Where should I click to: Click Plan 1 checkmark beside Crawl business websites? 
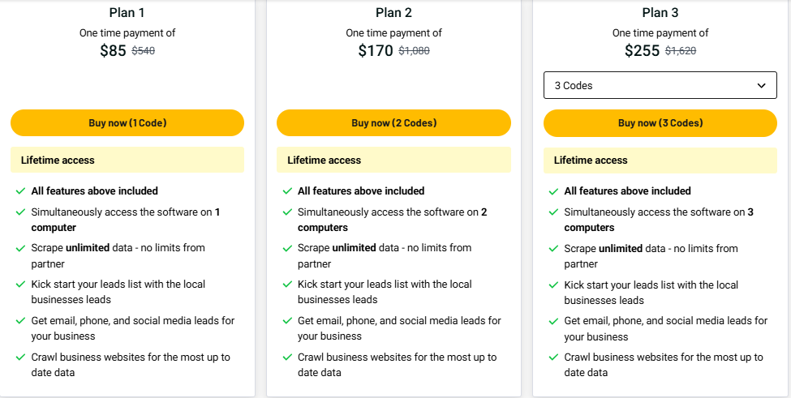point(19,357)
